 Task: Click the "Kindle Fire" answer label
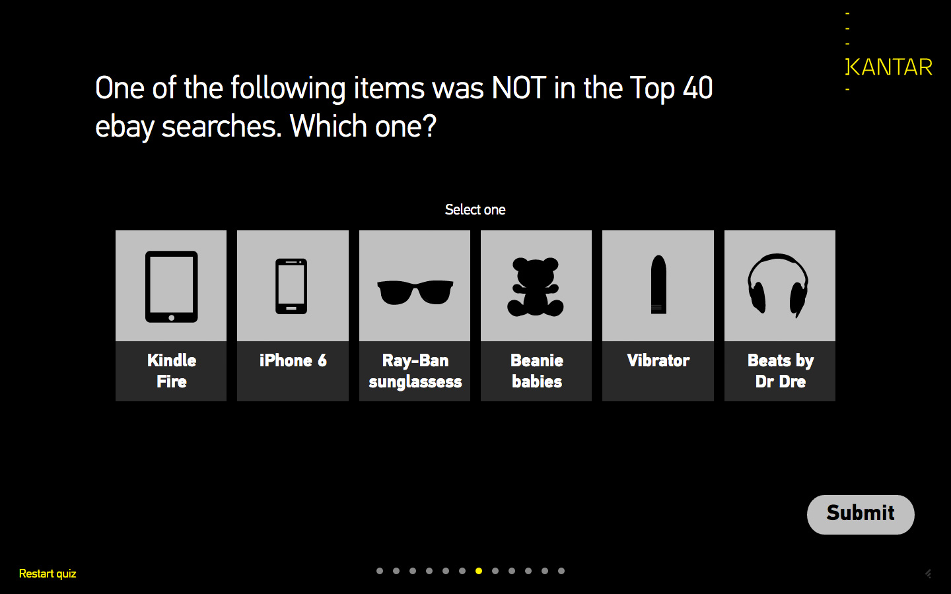click(171, 371)
